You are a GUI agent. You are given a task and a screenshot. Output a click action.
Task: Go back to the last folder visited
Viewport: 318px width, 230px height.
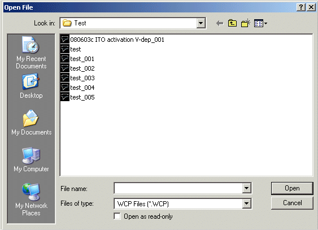click(x=220, y=23)
